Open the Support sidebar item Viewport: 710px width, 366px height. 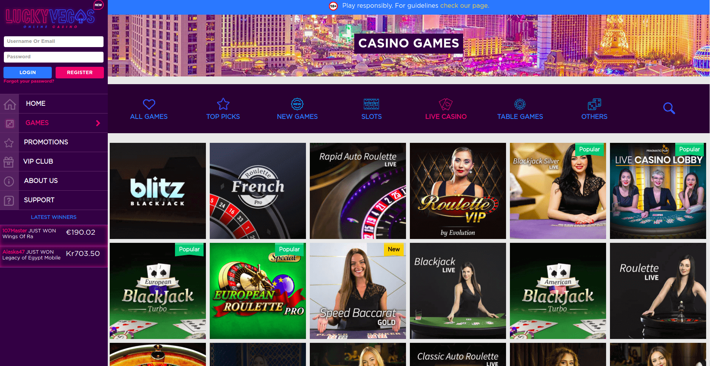pos(39,200)
